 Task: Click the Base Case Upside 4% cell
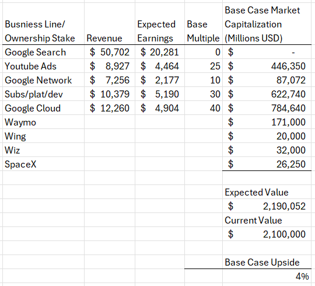pyautogui.click(x=267, y=276)
